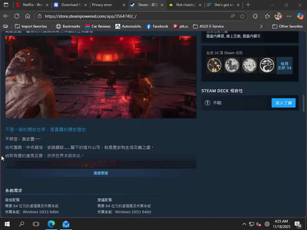The image size is (307, 230).
Task: View site information lock icon
Action: (40, 16)
